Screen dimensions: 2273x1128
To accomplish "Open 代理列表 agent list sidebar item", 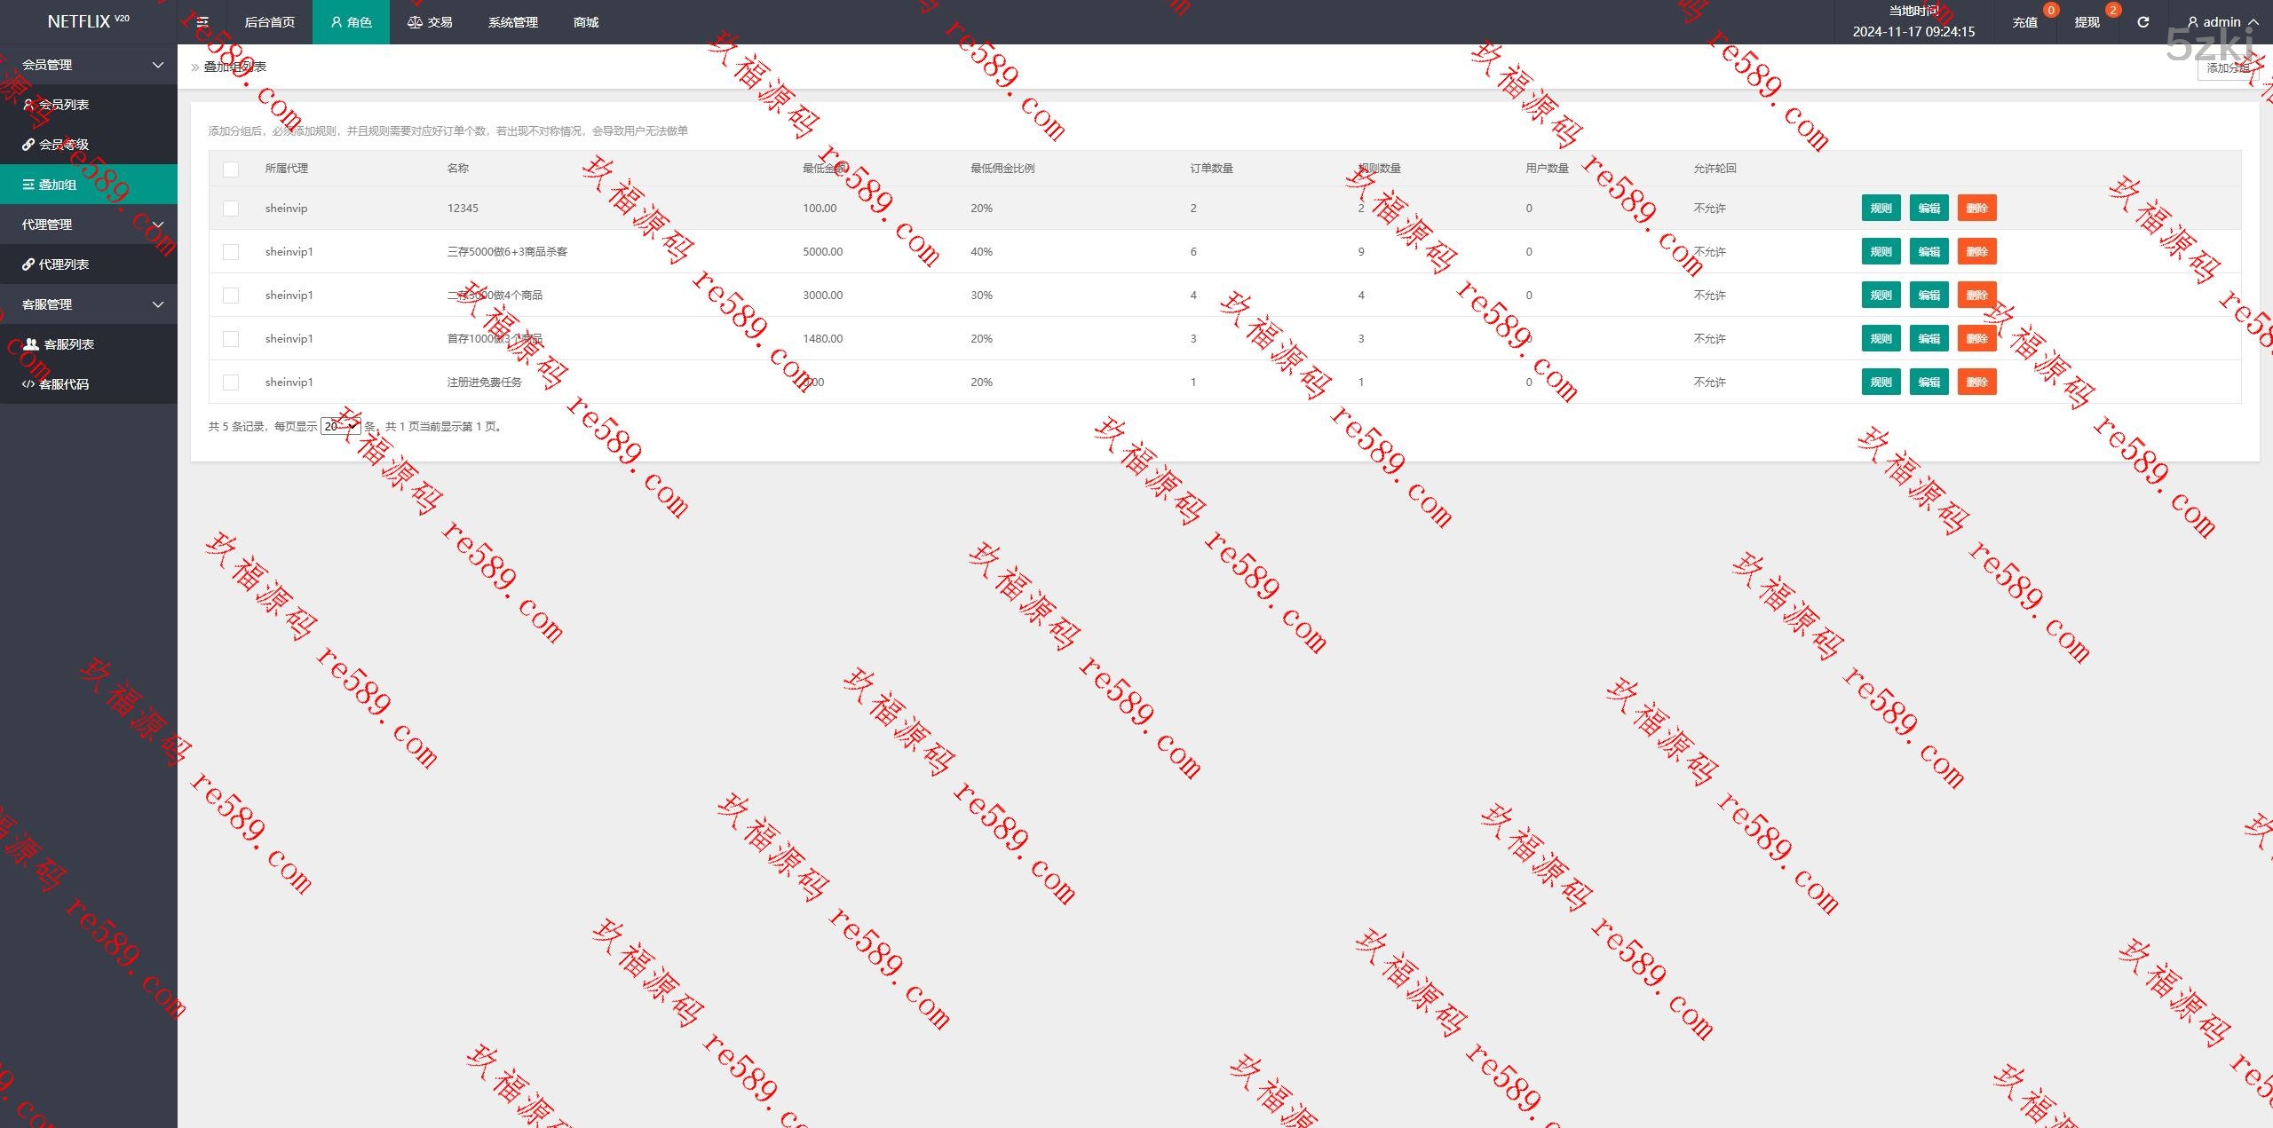I will [x=64, y=264].
